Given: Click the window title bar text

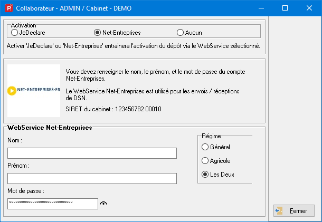Looking at the screenshot, I should (74, 8).
